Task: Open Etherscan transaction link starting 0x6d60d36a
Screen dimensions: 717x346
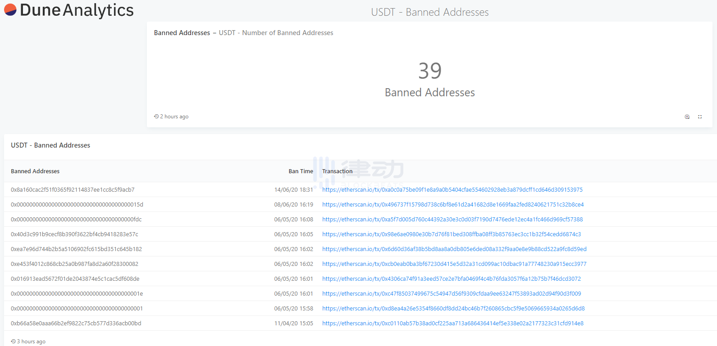Action: tap(454, 249)
